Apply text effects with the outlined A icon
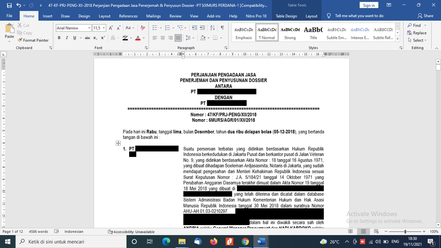This screenshot has height=248, width=441. (113, 38)
